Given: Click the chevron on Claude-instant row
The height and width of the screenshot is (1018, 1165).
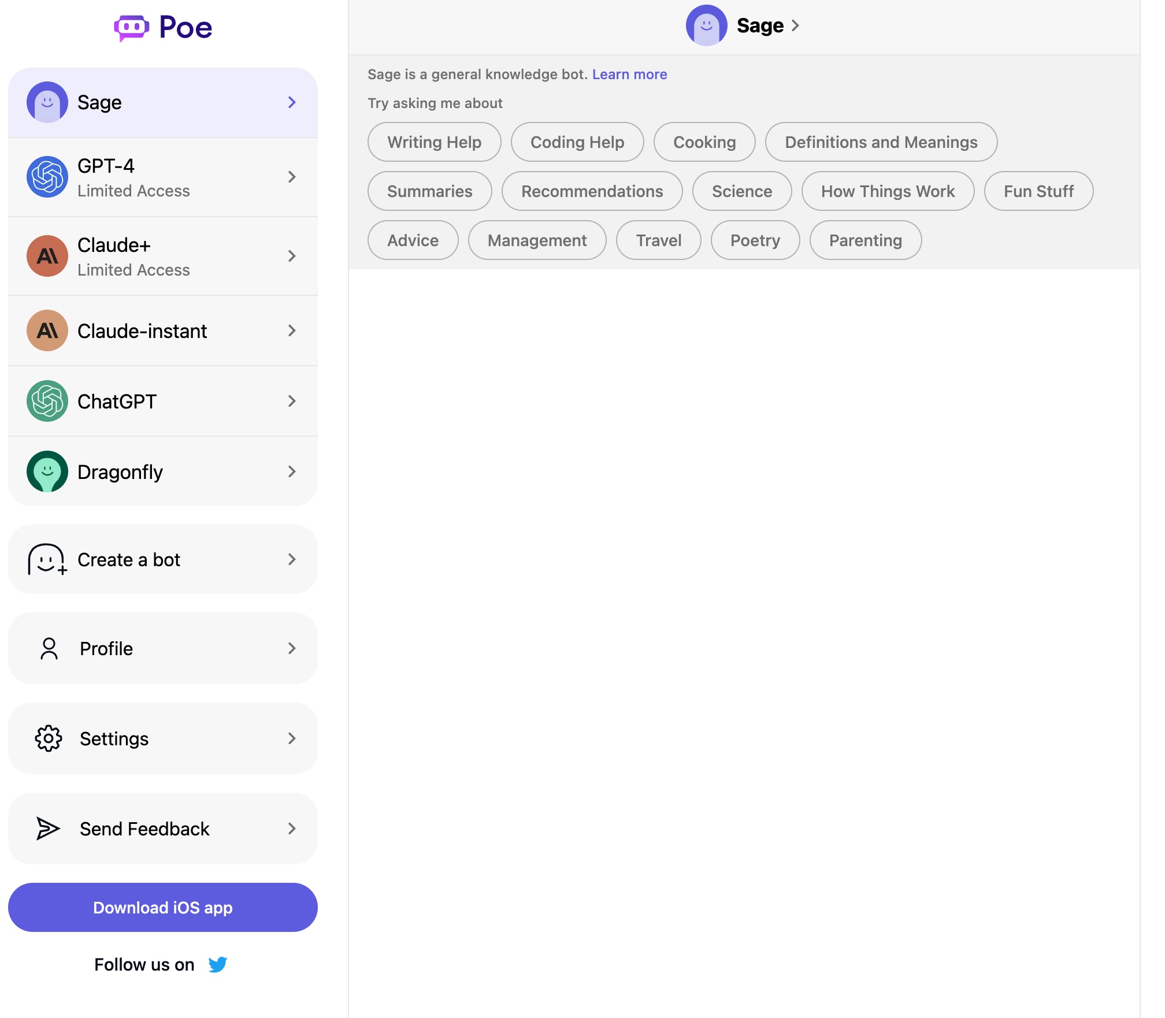Looking at the screenshot, I should [292, 330].
